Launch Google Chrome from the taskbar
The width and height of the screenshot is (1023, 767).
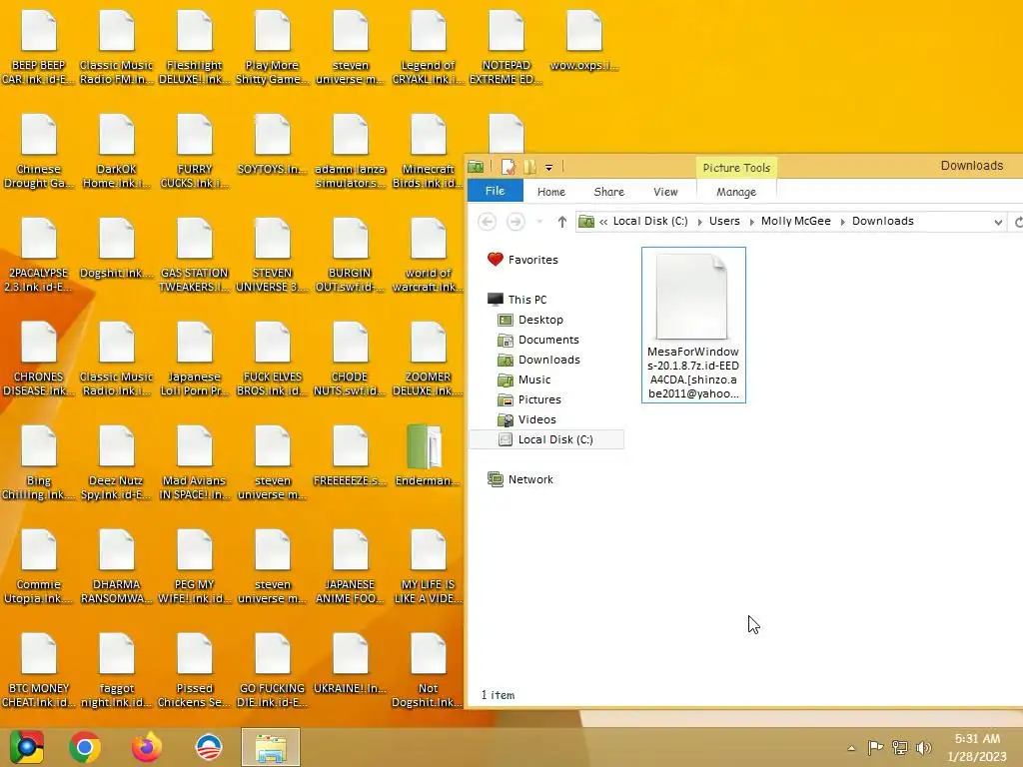[85, 747]
